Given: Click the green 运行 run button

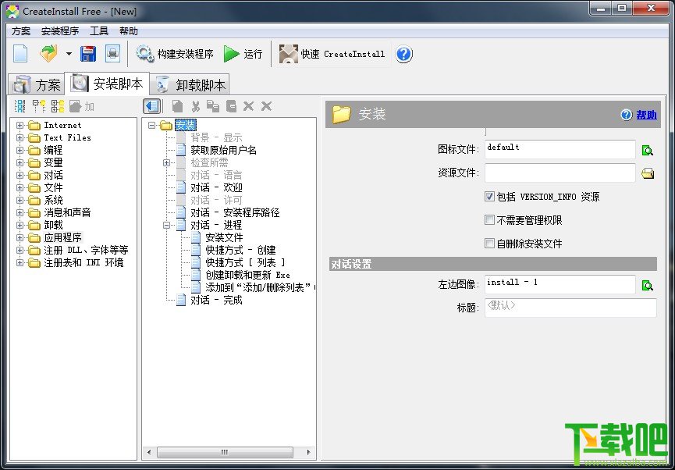Looking at the screenshot, I should point(243,54).
